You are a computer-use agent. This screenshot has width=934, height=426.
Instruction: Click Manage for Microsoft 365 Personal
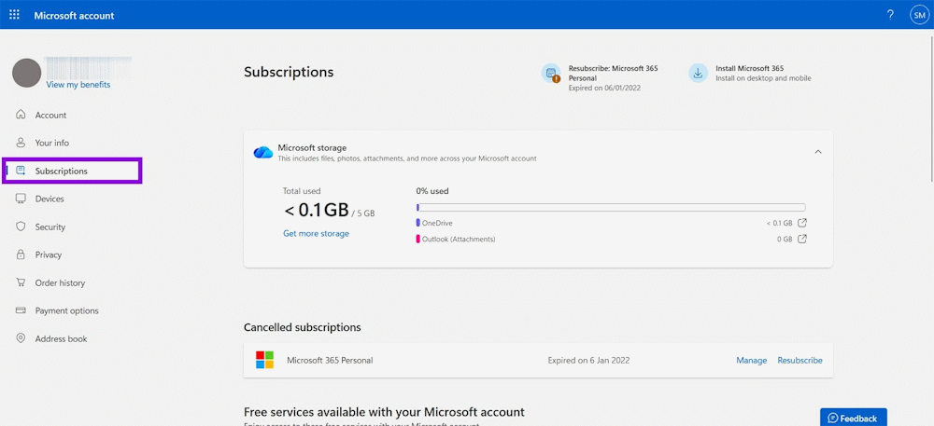click(x=752, y=360)
